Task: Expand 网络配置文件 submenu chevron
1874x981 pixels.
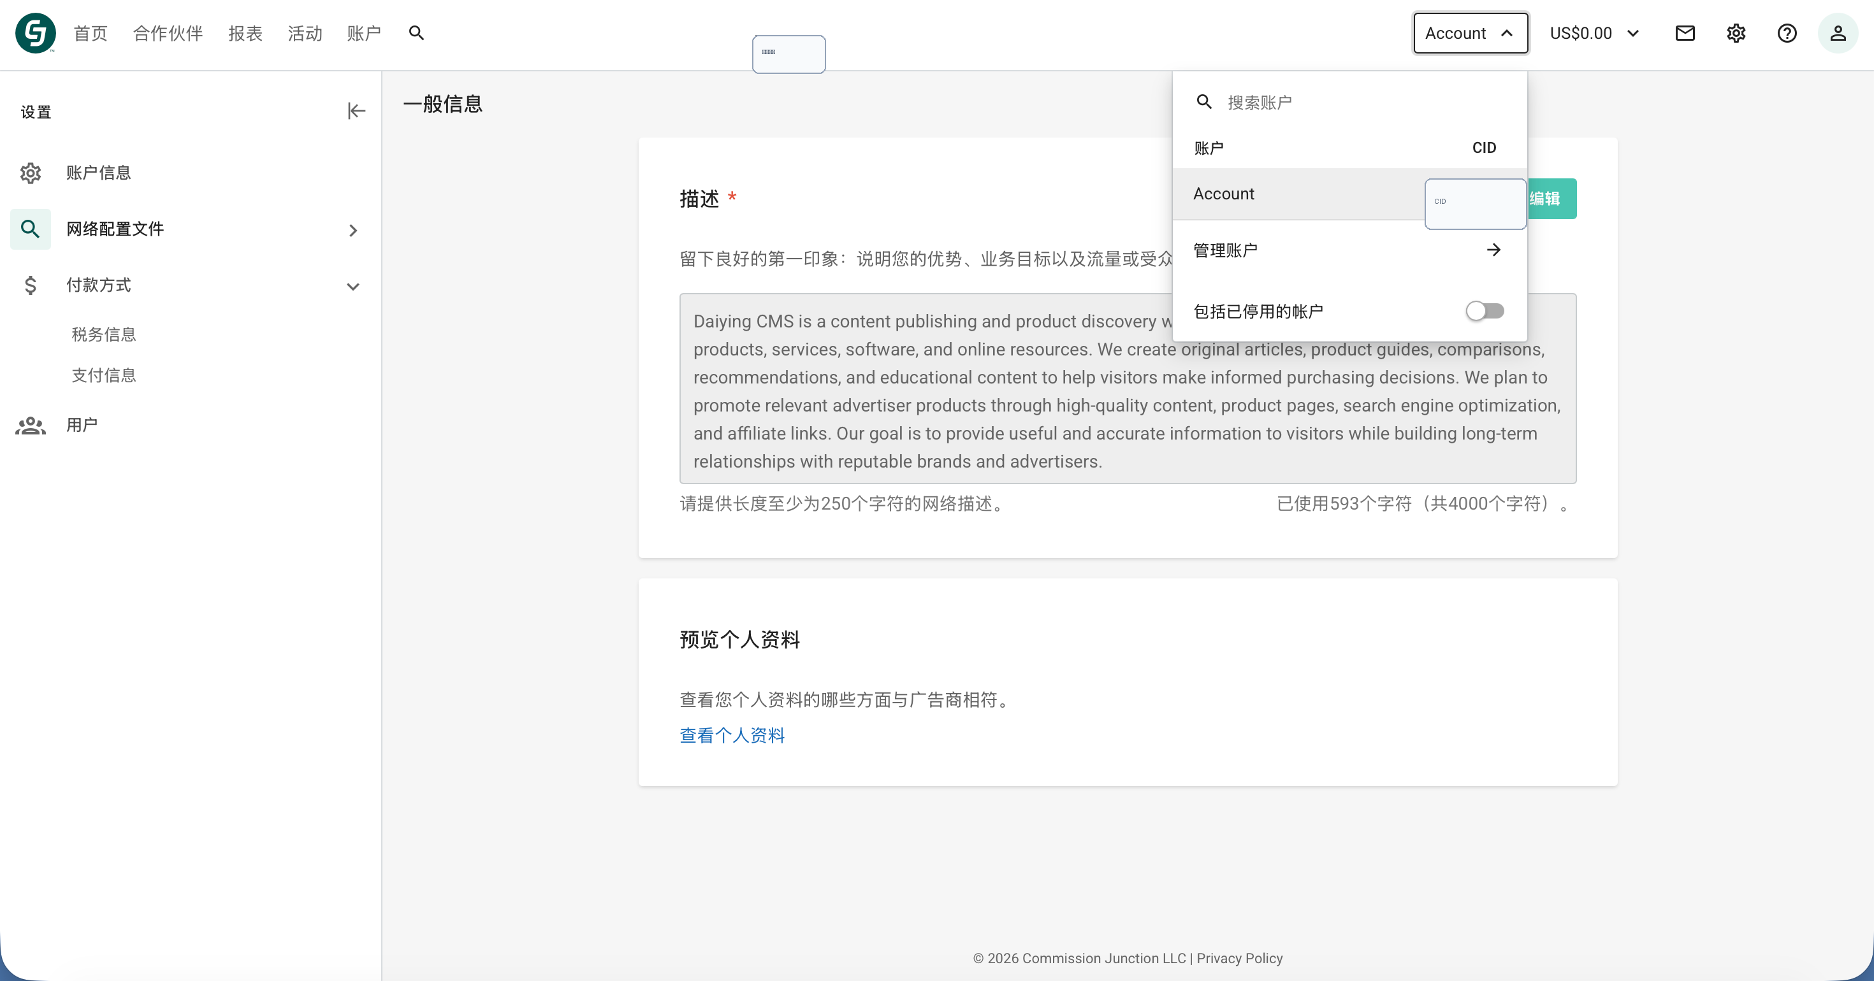Action: click(x=353, y=230)
